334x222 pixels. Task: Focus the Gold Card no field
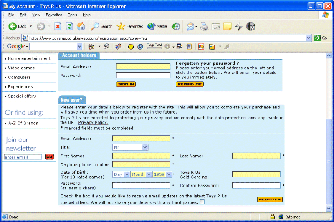click(x=256, y=174)
